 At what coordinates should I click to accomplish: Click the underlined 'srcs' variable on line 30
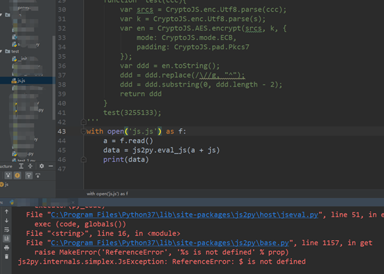click(145, 10)
